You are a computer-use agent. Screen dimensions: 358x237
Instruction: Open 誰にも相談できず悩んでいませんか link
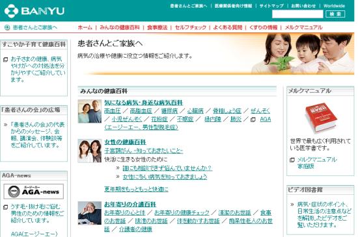pos(167,168)
